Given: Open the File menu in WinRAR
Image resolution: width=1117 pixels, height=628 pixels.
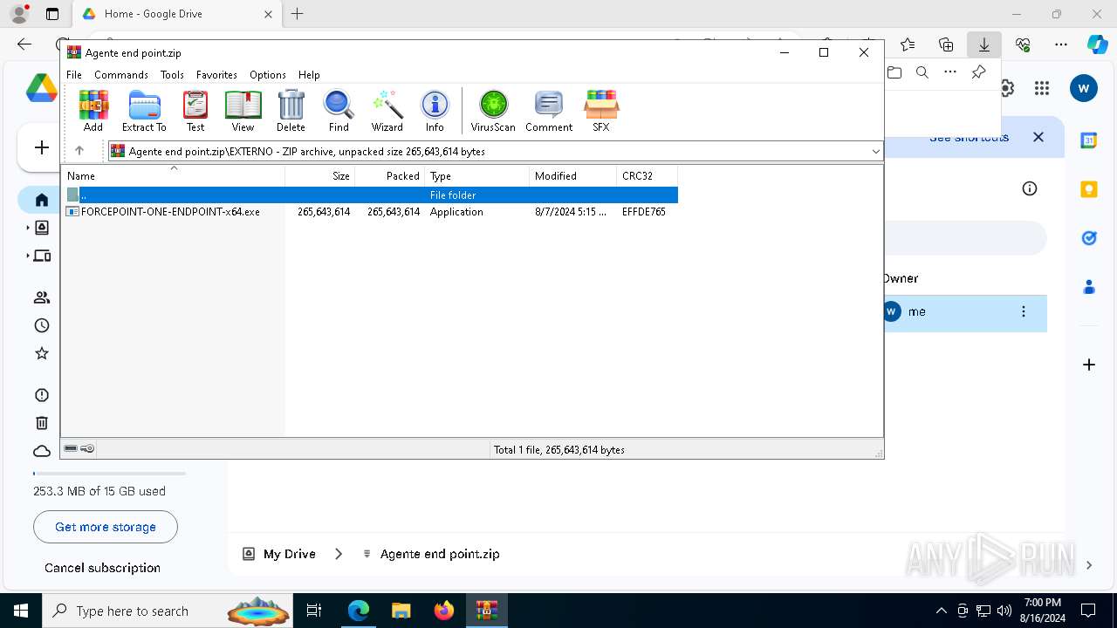Looking at the screenshot, I should [x=74, y=75].
